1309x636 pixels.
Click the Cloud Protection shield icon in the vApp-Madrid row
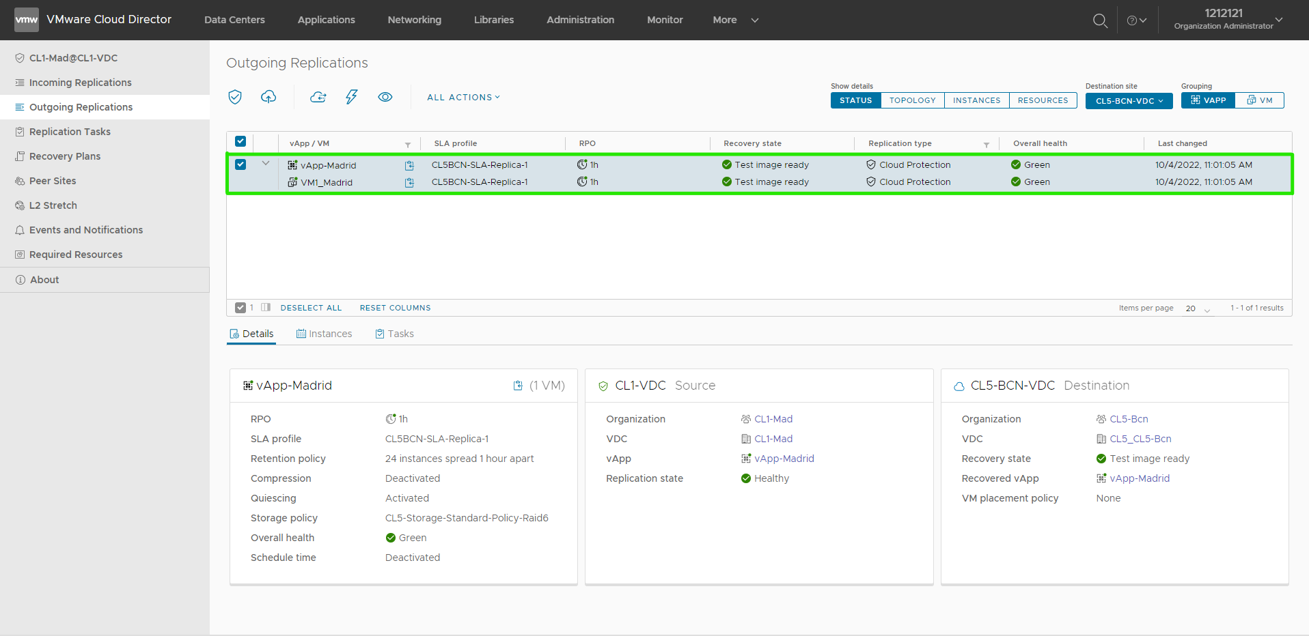pyautogui.click(x=871, y=164)
